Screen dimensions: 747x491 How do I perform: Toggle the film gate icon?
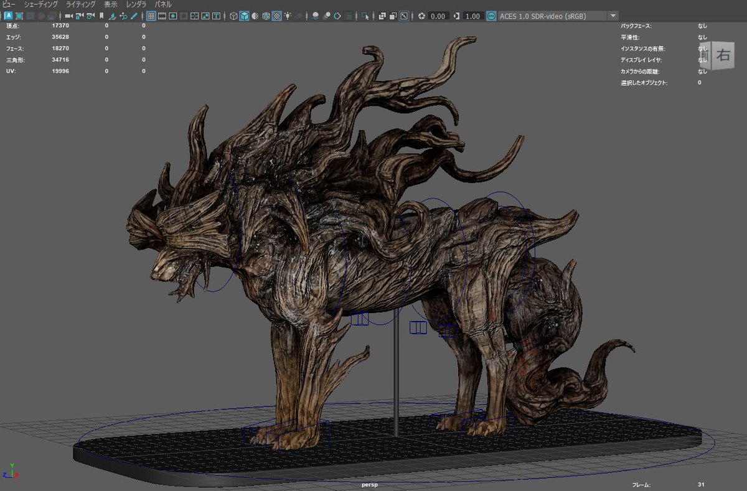click(162, 16)
